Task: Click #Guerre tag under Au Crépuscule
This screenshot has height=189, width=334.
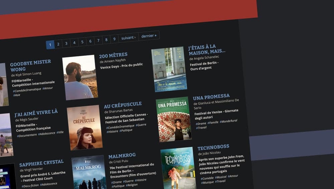Action: coord(141,125)
